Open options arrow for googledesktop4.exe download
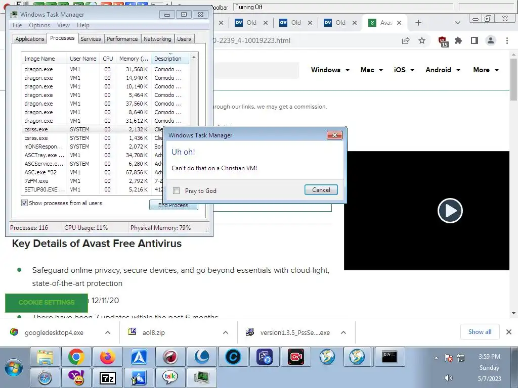Viewport: 518px width, 388px height. point(108,332)
